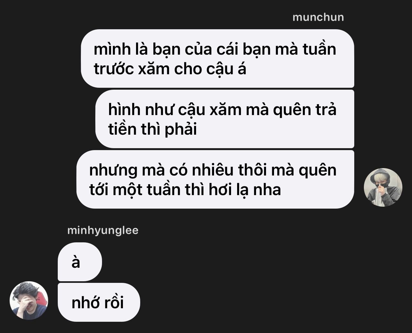Select the short "à" reply bubble
This screenshot has height=333, width=412.
tap(80, 262)
